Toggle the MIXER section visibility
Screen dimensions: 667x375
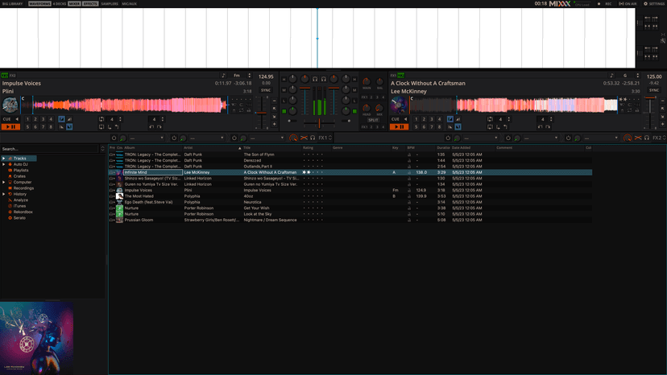coord(74,4)
